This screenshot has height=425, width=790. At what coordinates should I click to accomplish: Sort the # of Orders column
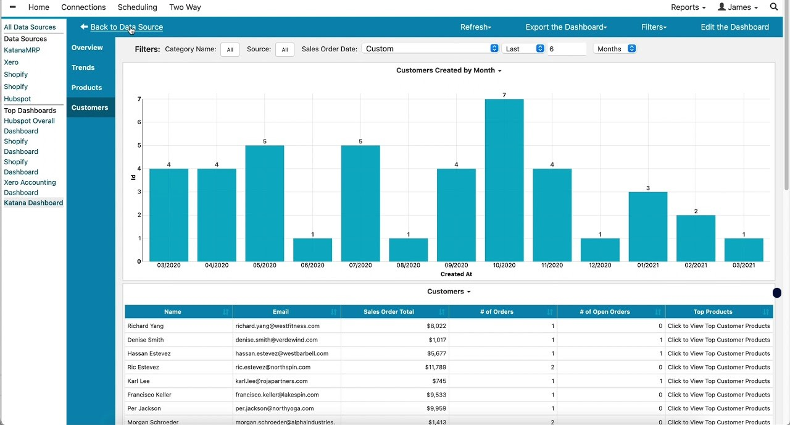point(497,311)
